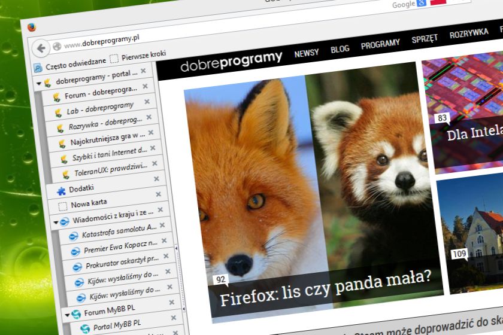The height and width of the screenshot is (335, 503).
Task: Click the 83 comments badge
Action: [443, 118]
